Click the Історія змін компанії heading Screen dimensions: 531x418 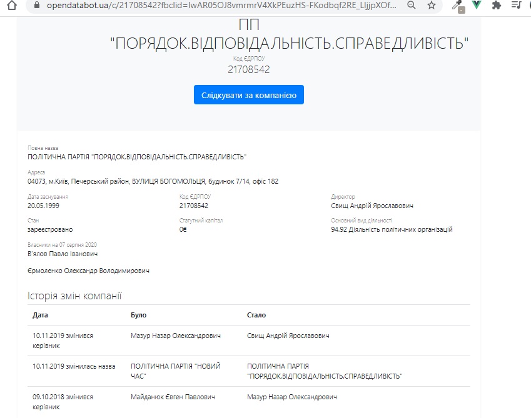(74, 295)
